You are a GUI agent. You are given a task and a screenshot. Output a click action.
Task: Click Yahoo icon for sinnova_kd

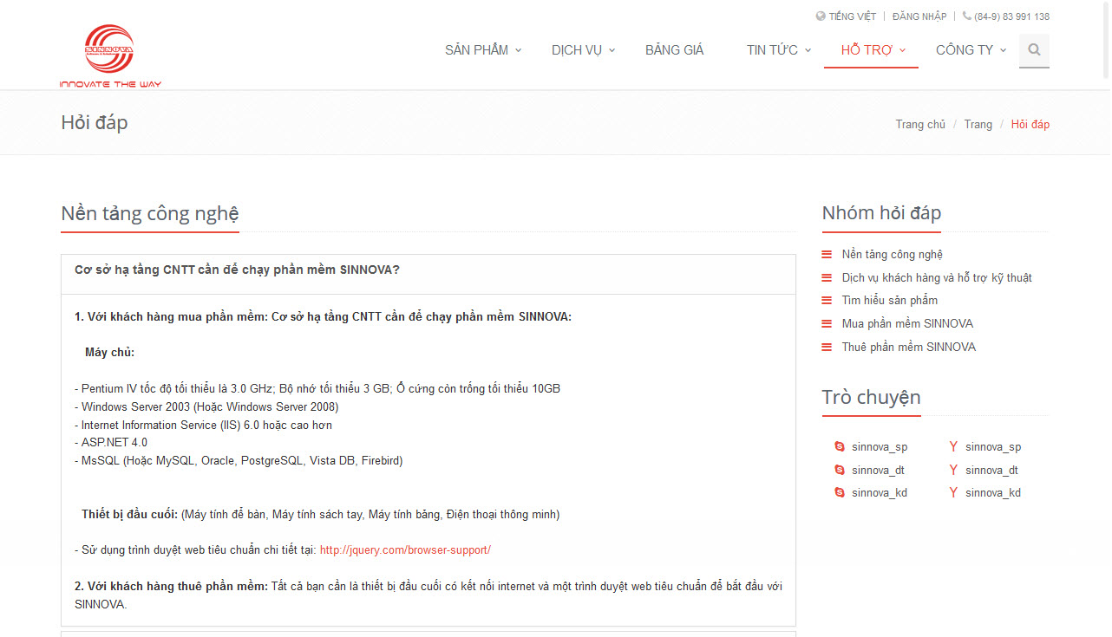click(953, 492)
